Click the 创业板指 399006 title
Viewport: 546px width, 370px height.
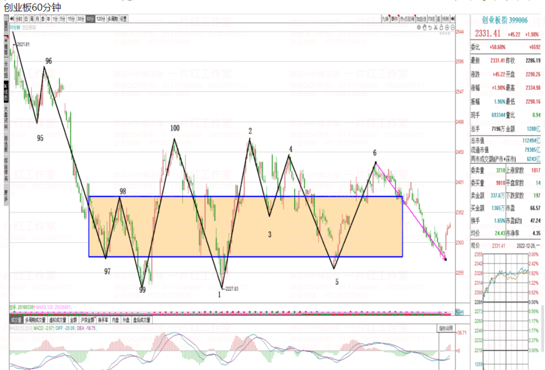coord(505,20)
